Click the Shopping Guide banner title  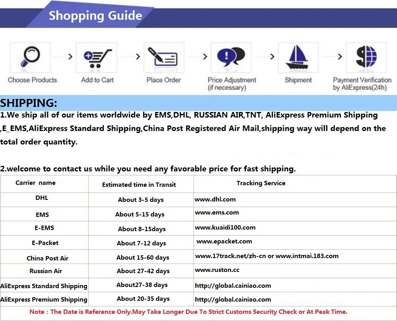click(x=95, y=16)
